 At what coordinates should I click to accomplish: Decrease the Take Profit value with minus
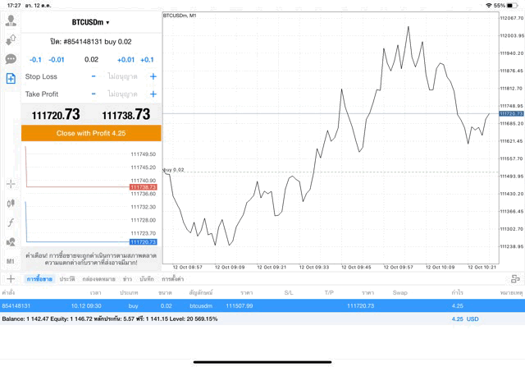pos(94,94)
